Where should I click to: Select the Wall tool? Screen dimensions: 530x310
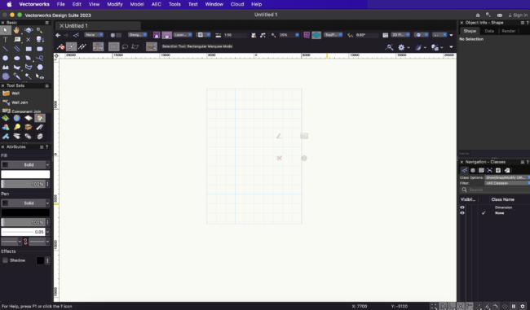point(11,94)
